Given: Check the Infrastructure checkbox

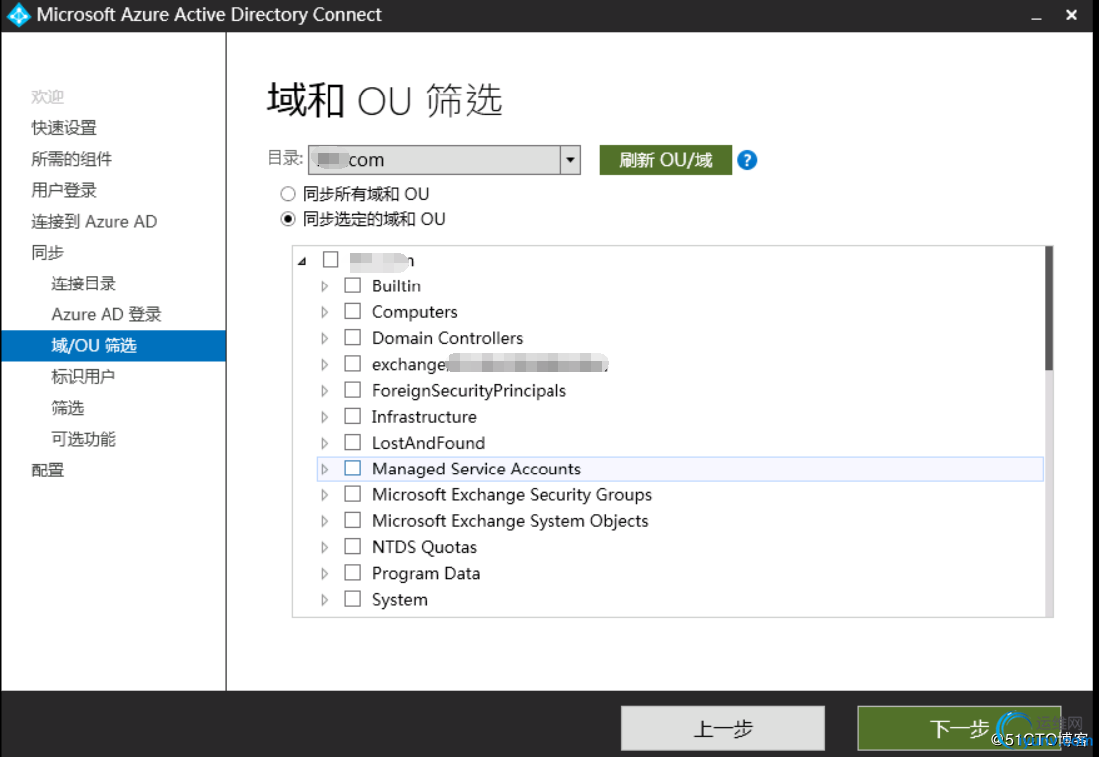Looking at the screenshot, I should tap(353, 417).
